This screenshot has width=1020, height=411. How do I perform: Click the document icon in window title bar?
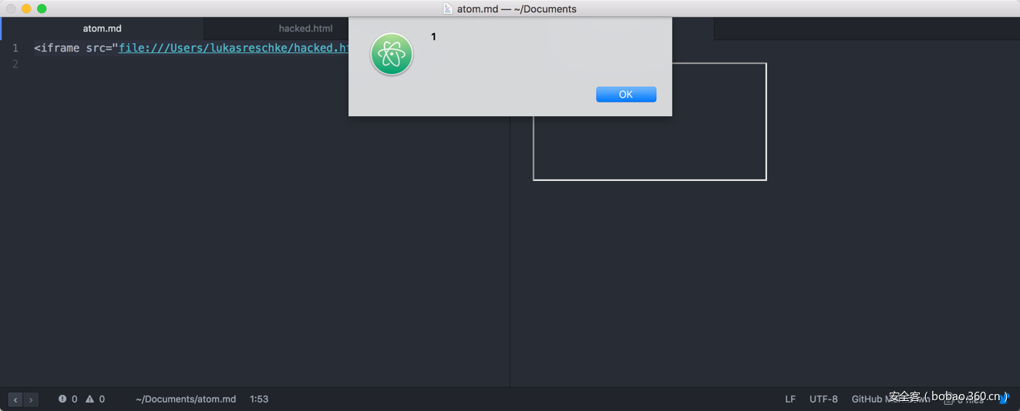coord(448,8)
